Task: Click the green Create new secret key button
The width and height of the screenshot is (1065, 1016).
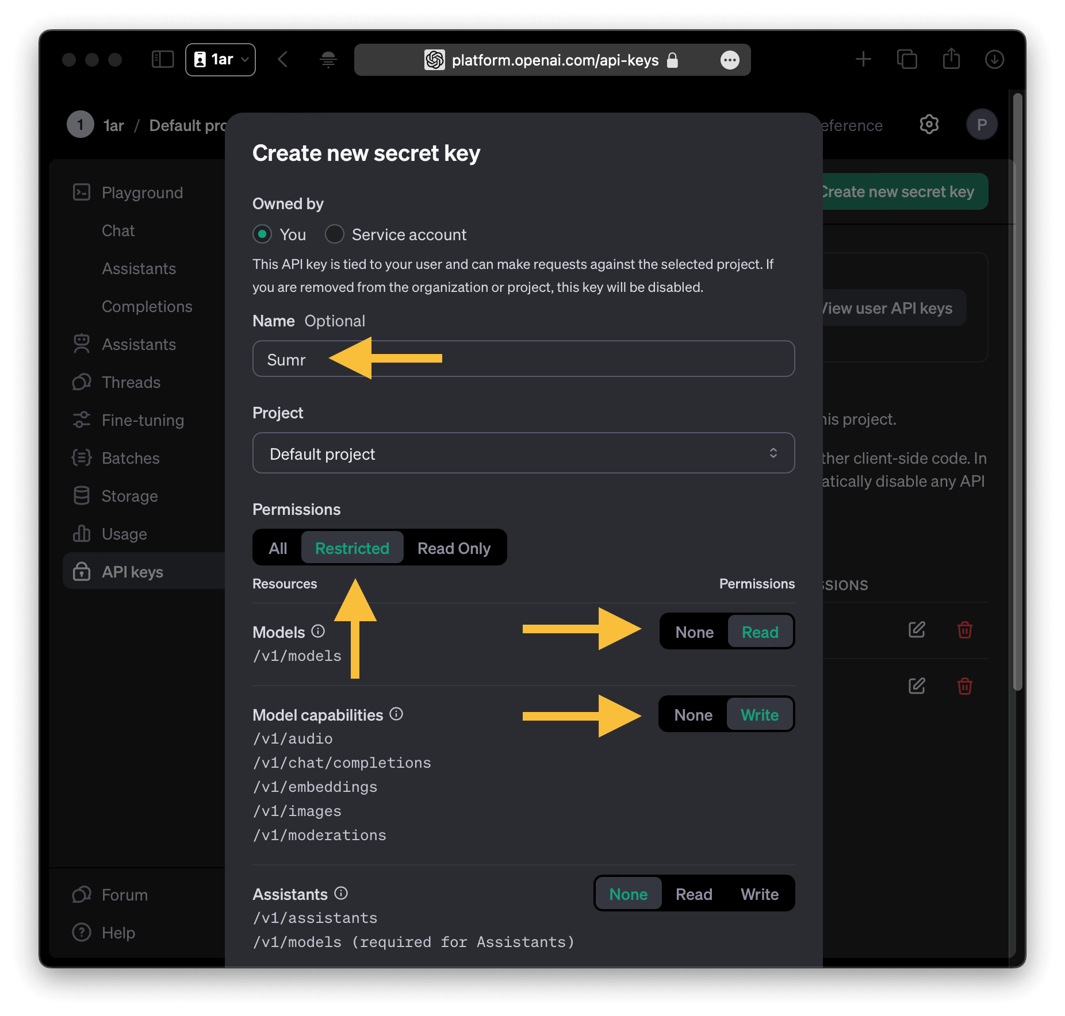Action: pos(905,191)
